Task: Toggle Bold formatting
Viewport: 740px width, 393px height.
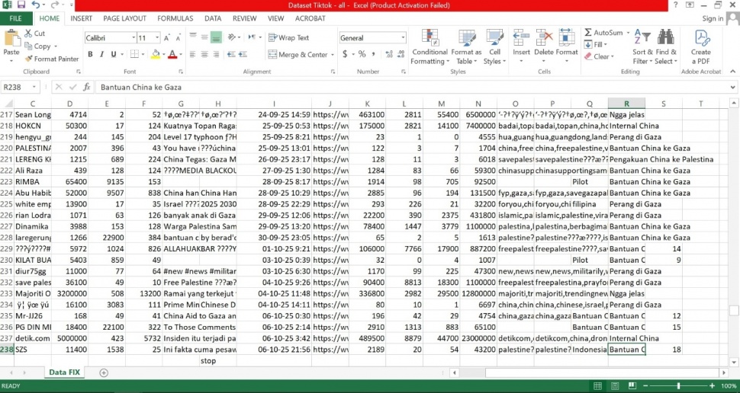Action: click(90, 54)
